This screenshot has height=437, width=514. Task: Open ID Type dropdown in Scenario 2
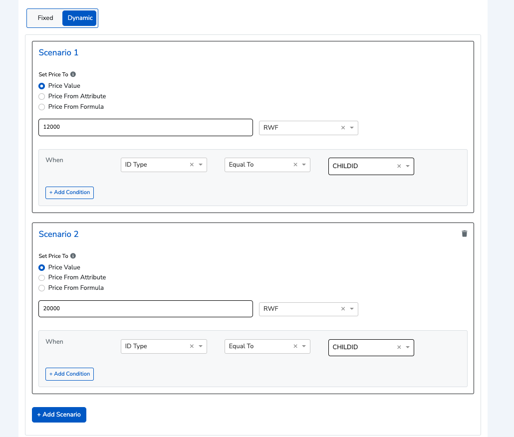coord(201,346)
